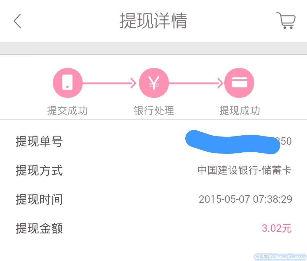Tap the yen bank-processing icon
The height and width of the screenshot is (261, 307).
(154, 83)
